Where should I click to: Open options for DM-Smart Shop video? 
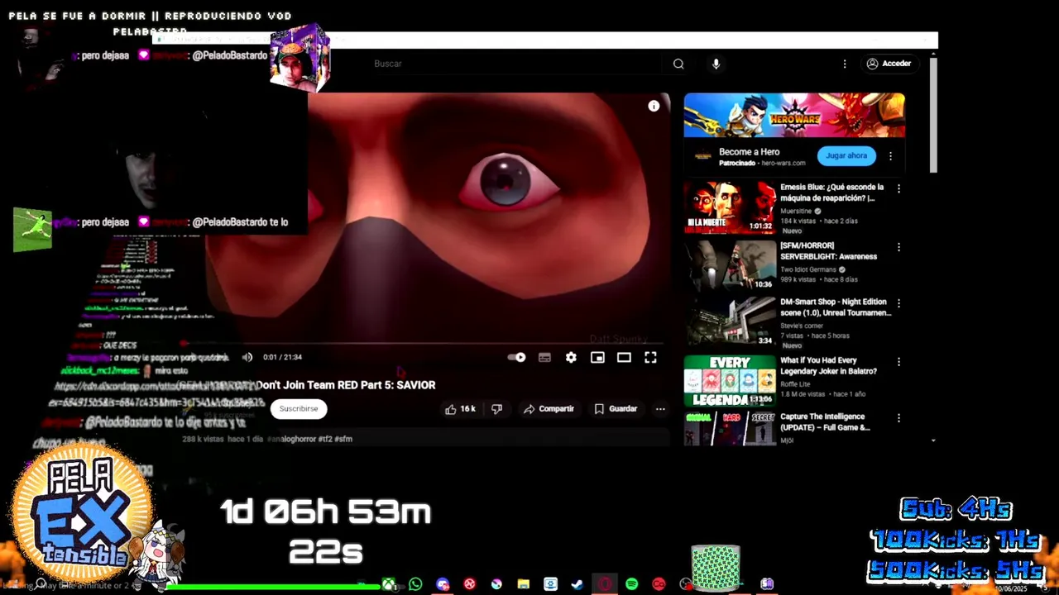tap(898, 303)
